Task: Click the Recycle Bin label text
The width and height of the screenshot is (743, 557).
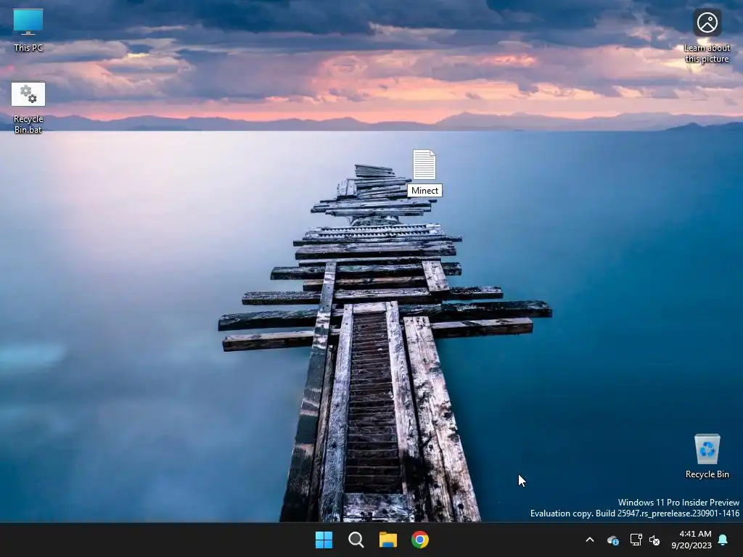Action: click(707, 474)
